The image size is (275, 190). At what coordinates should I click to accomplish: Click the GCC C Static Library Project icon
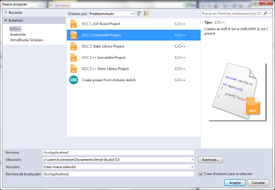pyautogui.click(x=74, y=46)
